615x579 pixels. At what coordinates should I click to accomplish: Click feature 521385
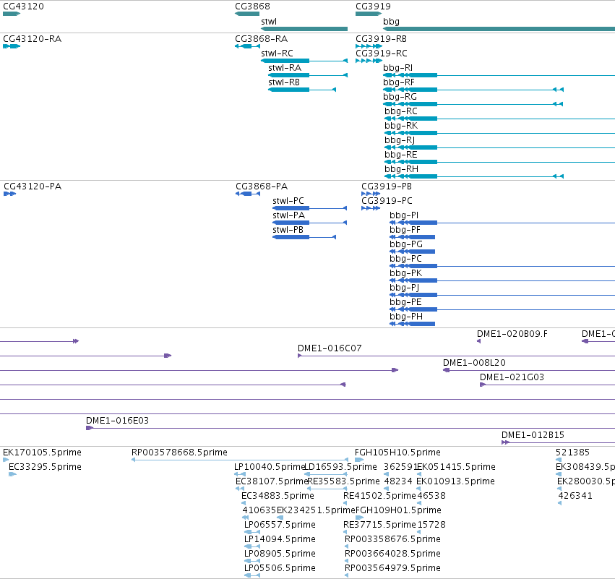tap(559, 460)
